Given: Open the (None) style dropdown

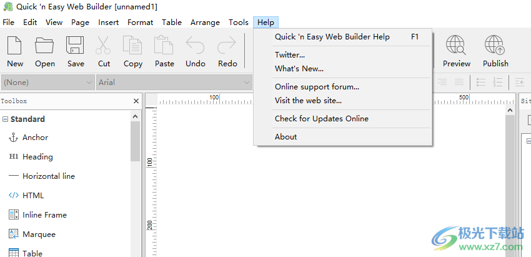Looking at the screenshot, I should (47, 83).
